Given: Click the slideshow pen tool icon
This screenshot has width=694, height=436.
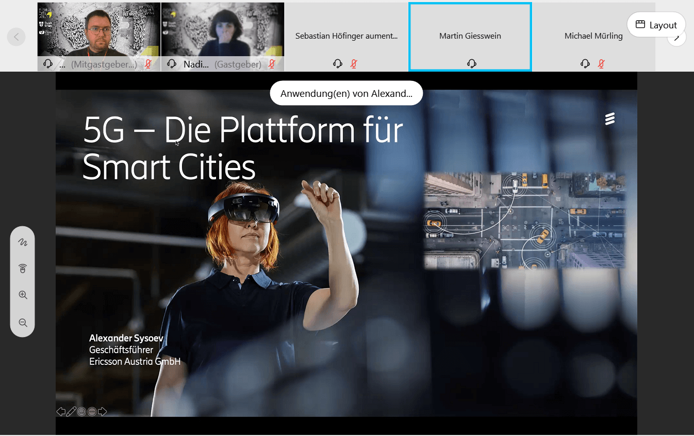Looking at the screenshot, I should tap(71, 411).
